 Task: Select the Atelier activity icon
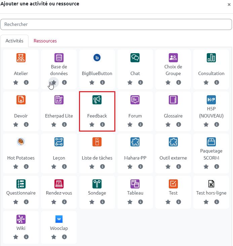[x=21, y=58]
